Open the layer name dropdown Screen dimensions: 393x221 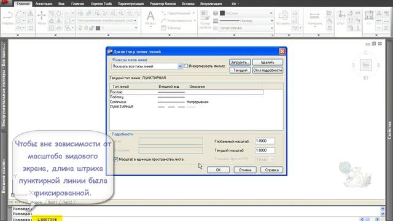click(136, 28)
